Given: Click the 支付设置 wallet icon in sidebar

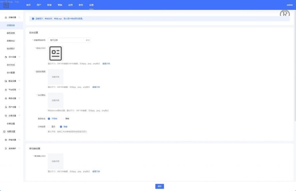Looking at the screenshot, I should tap(6, 57).
